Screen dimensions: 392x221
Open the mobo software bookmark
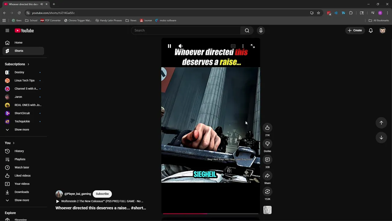(166, 21)
